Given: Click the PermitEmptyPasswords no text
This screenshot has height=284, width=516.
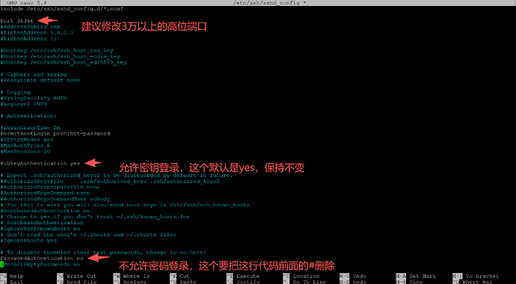Looking at the screenshot, I should [x=42, y=264].
